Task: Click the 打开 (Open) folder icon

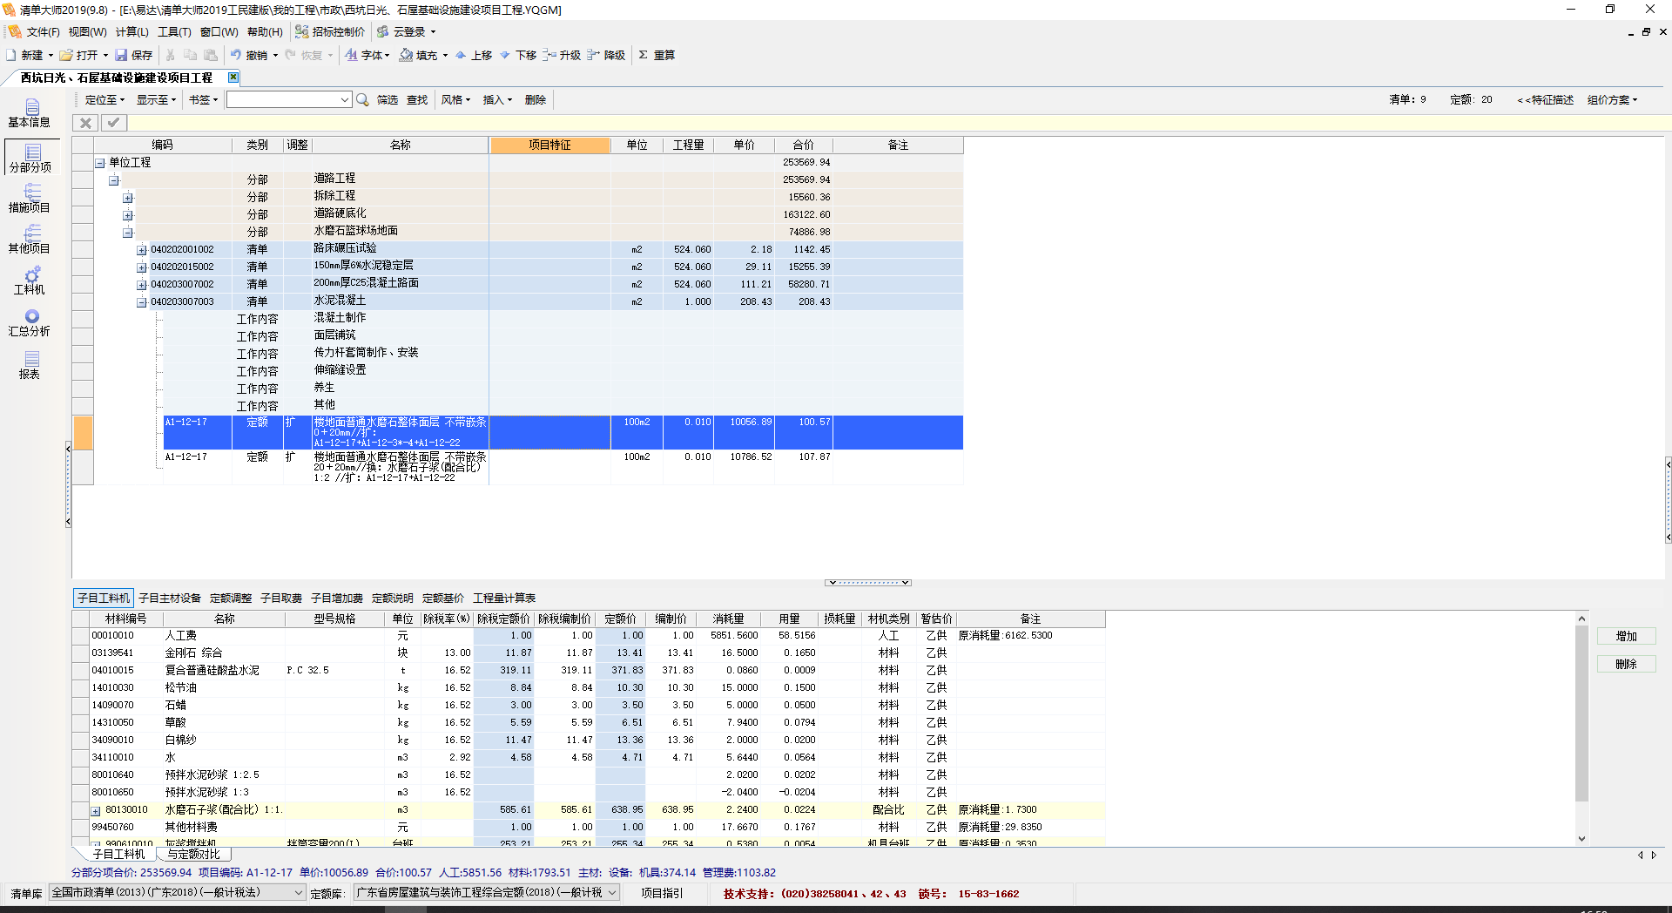Action: (66, 55)
